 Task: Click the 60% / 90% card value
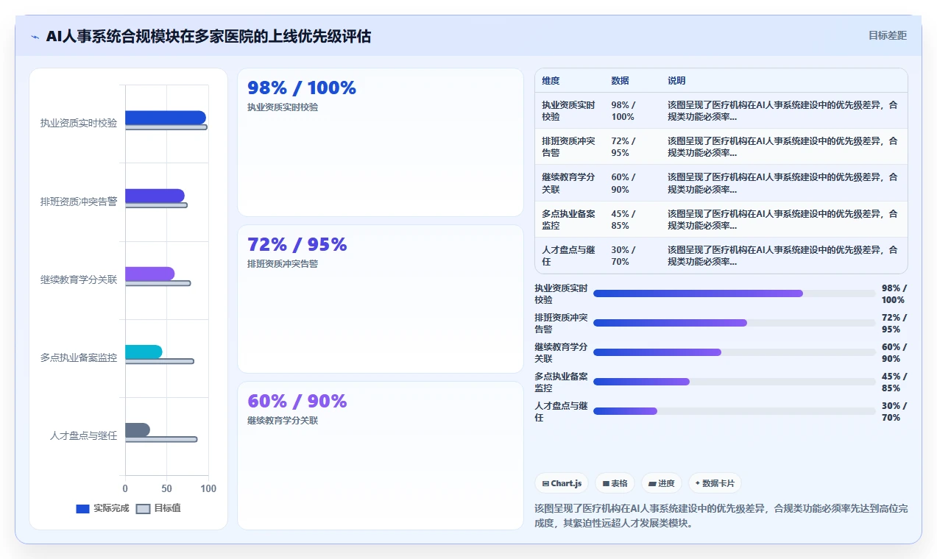[x=297, y=402]
